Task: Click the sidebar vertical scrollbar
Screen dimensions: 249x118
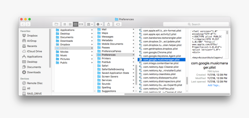Action: point(50,48)
